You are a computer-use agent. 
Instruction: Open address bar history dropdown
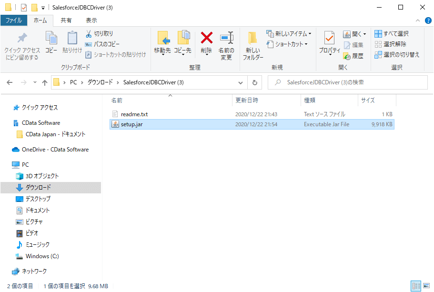click(241, 82)
